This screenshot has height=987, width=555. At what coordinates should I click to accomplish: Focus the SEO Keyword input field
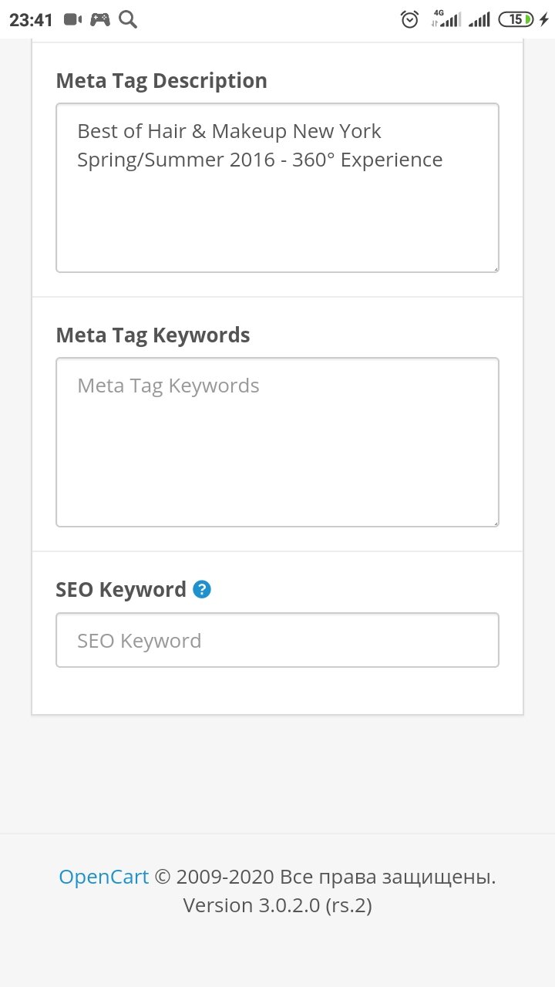coord(277,640)
